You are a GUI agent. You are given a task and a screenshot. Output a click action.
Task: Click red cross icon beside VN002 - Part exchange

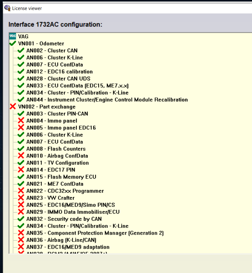coord(13,106)
